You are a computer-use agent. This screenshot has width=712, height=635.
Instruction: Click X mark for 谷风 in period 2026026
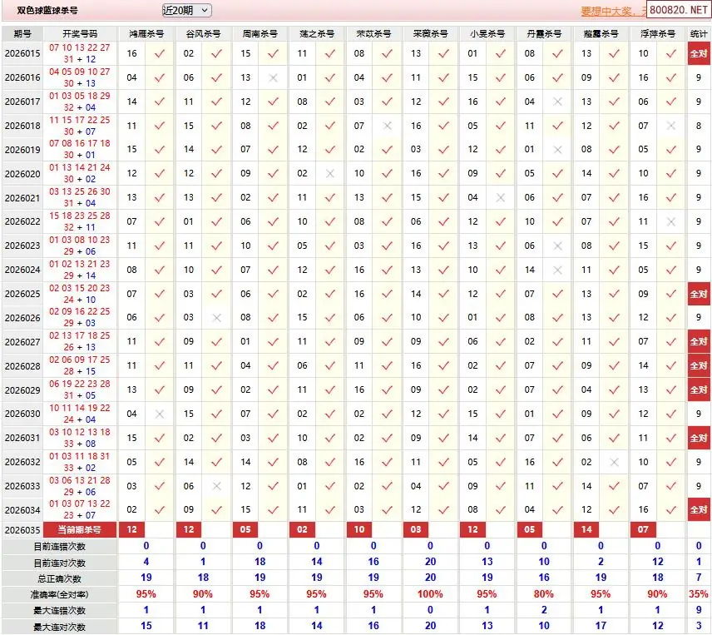pyautogui.click(x=217, y=317)
